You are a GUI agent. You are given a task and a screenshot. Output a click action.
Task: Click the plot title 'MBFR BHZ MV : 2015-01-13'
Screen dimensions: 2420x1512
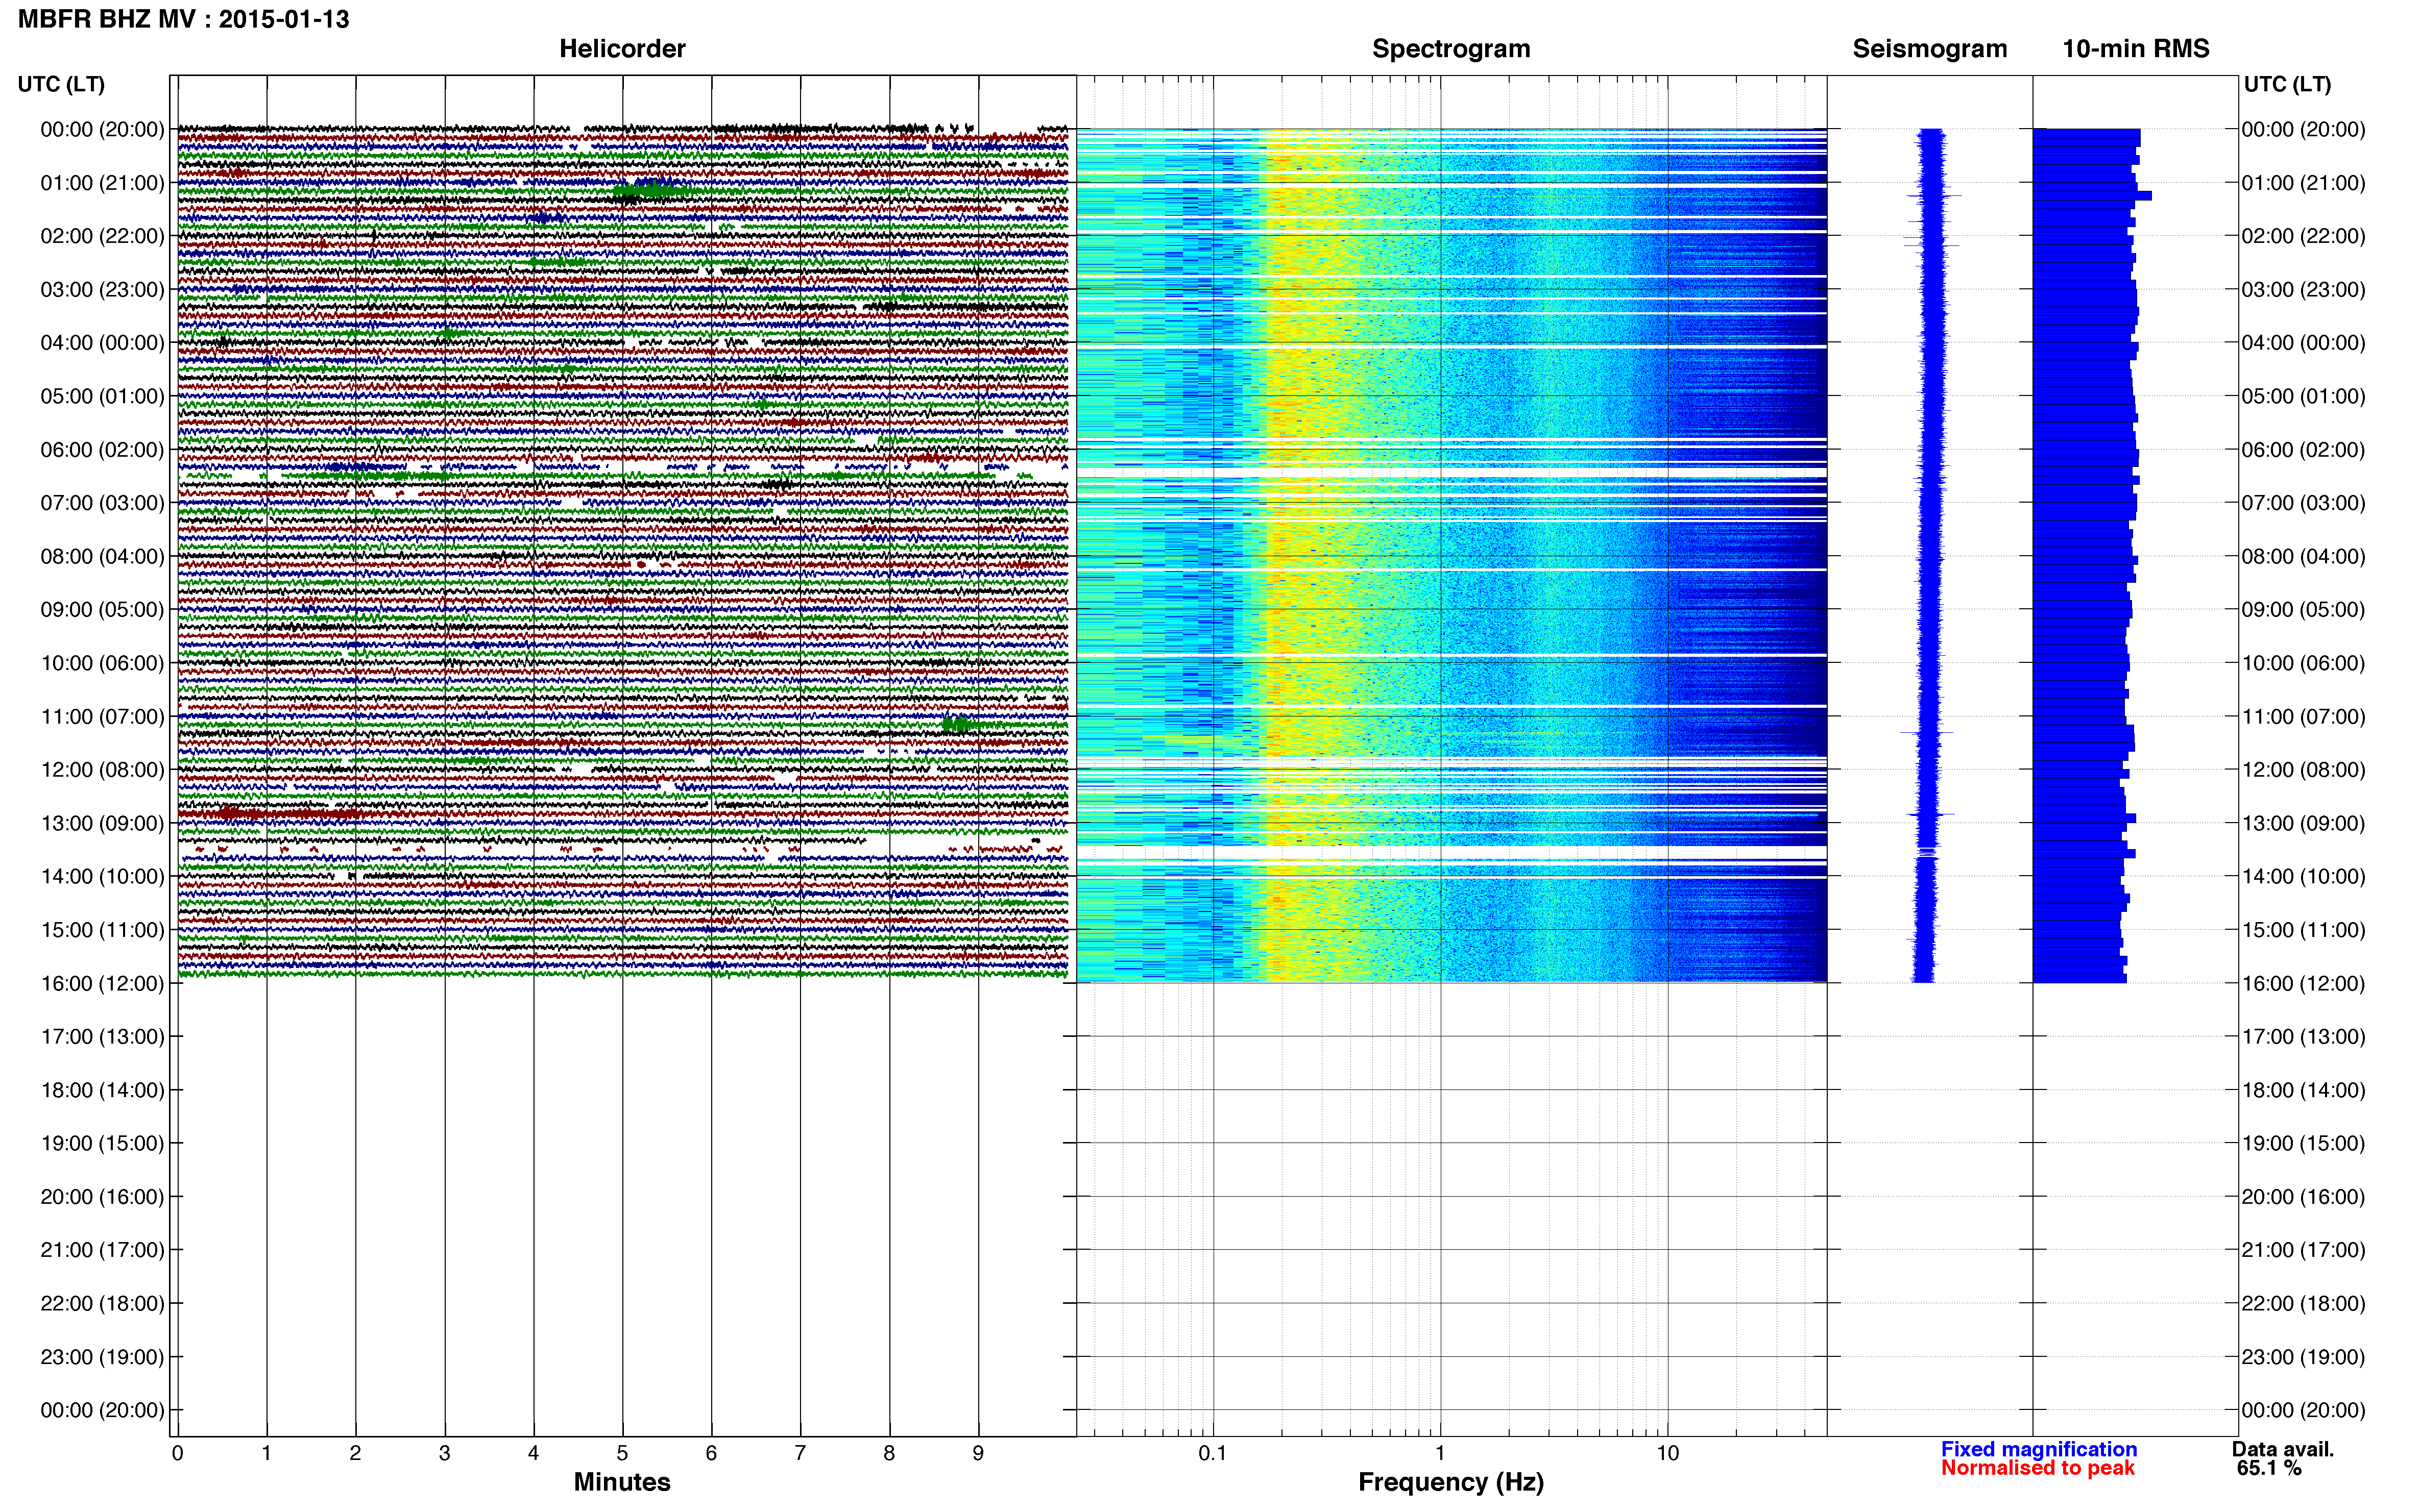pyautogui.click(x=184, y=19)
